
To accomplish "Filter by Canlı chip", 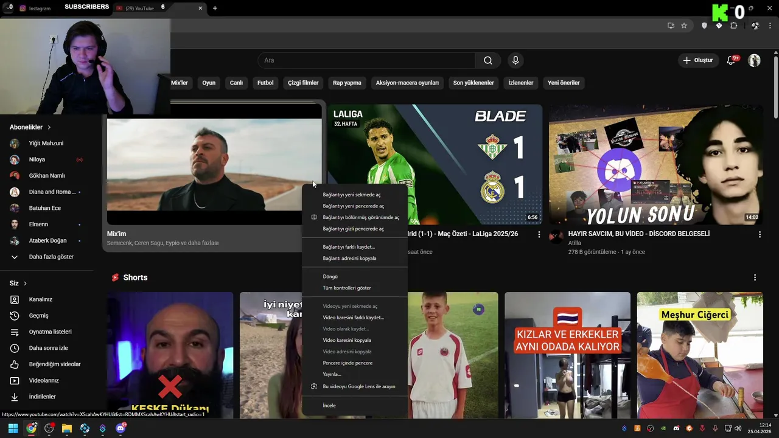I will tap(236, 83).
